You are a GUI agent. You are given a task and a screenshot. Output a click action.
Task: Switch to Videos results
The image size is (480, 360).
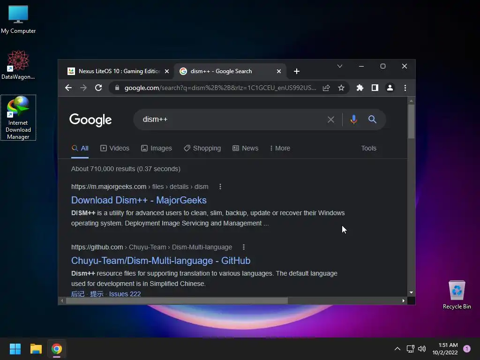point(115,149)
